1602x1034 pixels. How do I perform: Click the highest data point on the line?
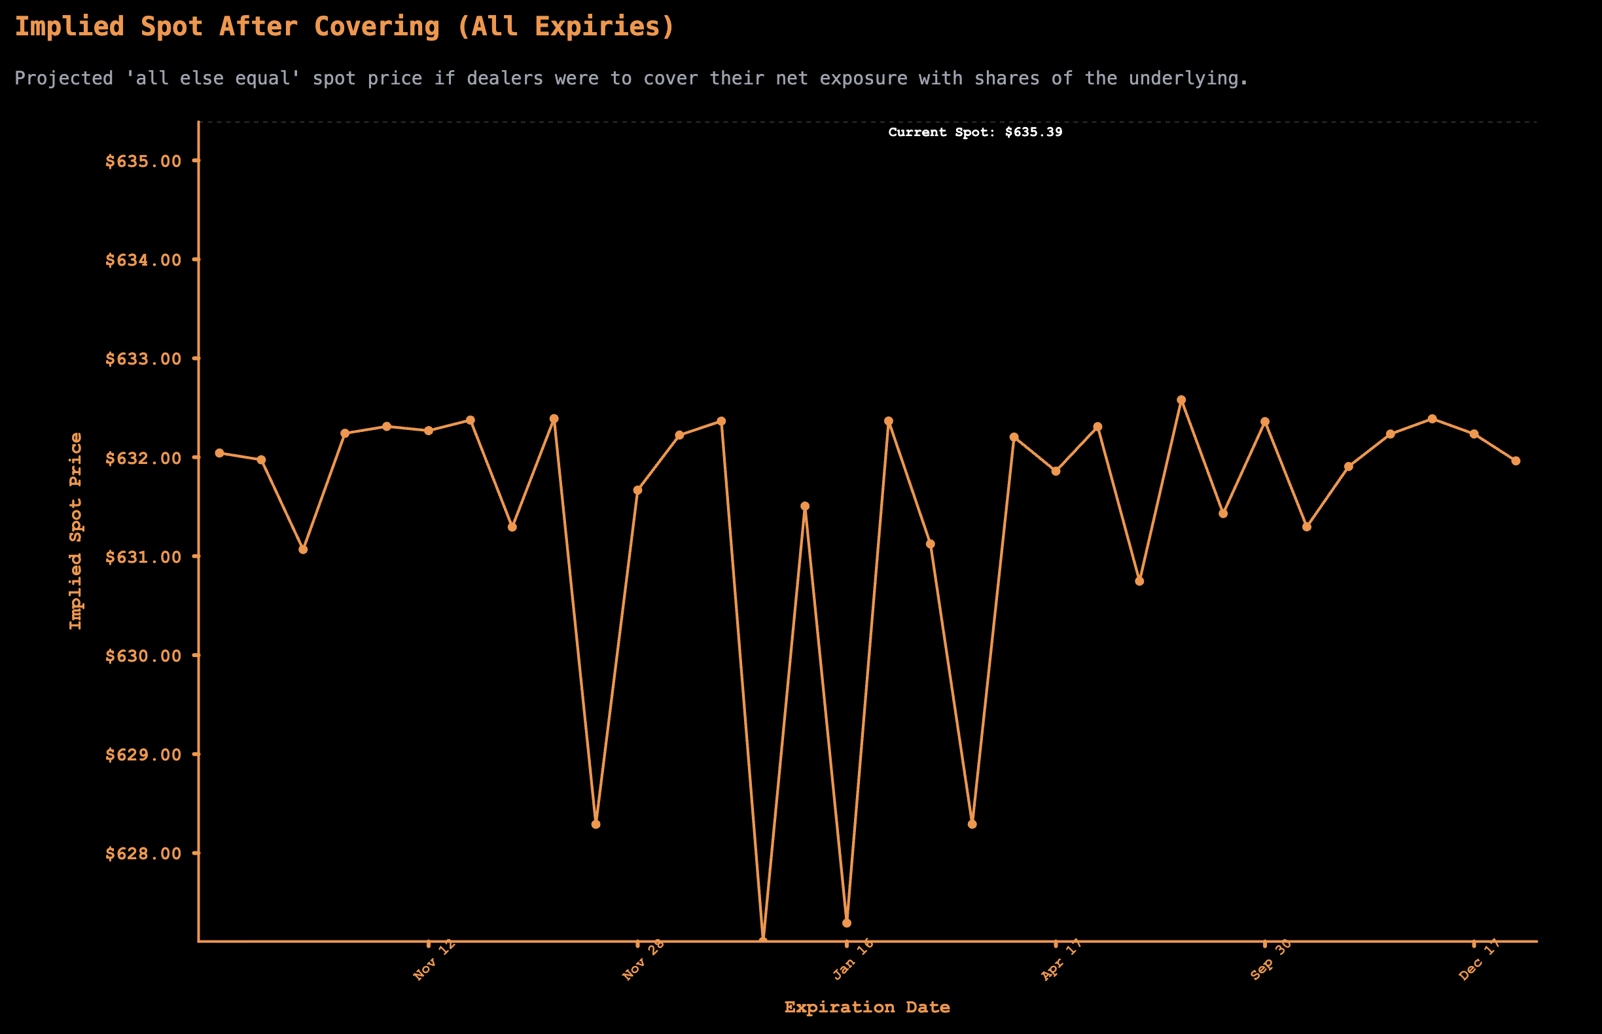(1181, 400)
